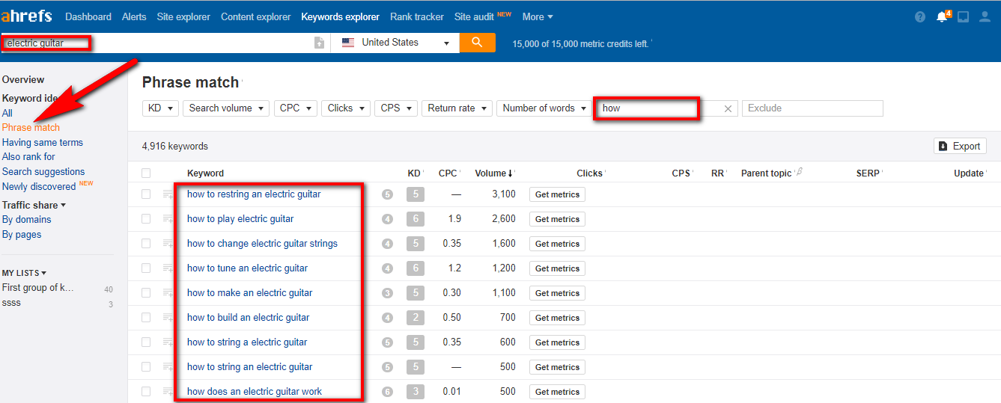The width and height of the screenshot is (1001, 403).
Task: Check the box for 'how to make an electric guitar'
Action: click(x=146, y=293)
